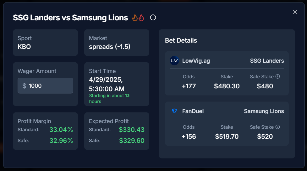Click the SSG Landers vs Samsung Lions title
Image resolution: width=307 pixels, height=171 pixels.
(70, 18)
